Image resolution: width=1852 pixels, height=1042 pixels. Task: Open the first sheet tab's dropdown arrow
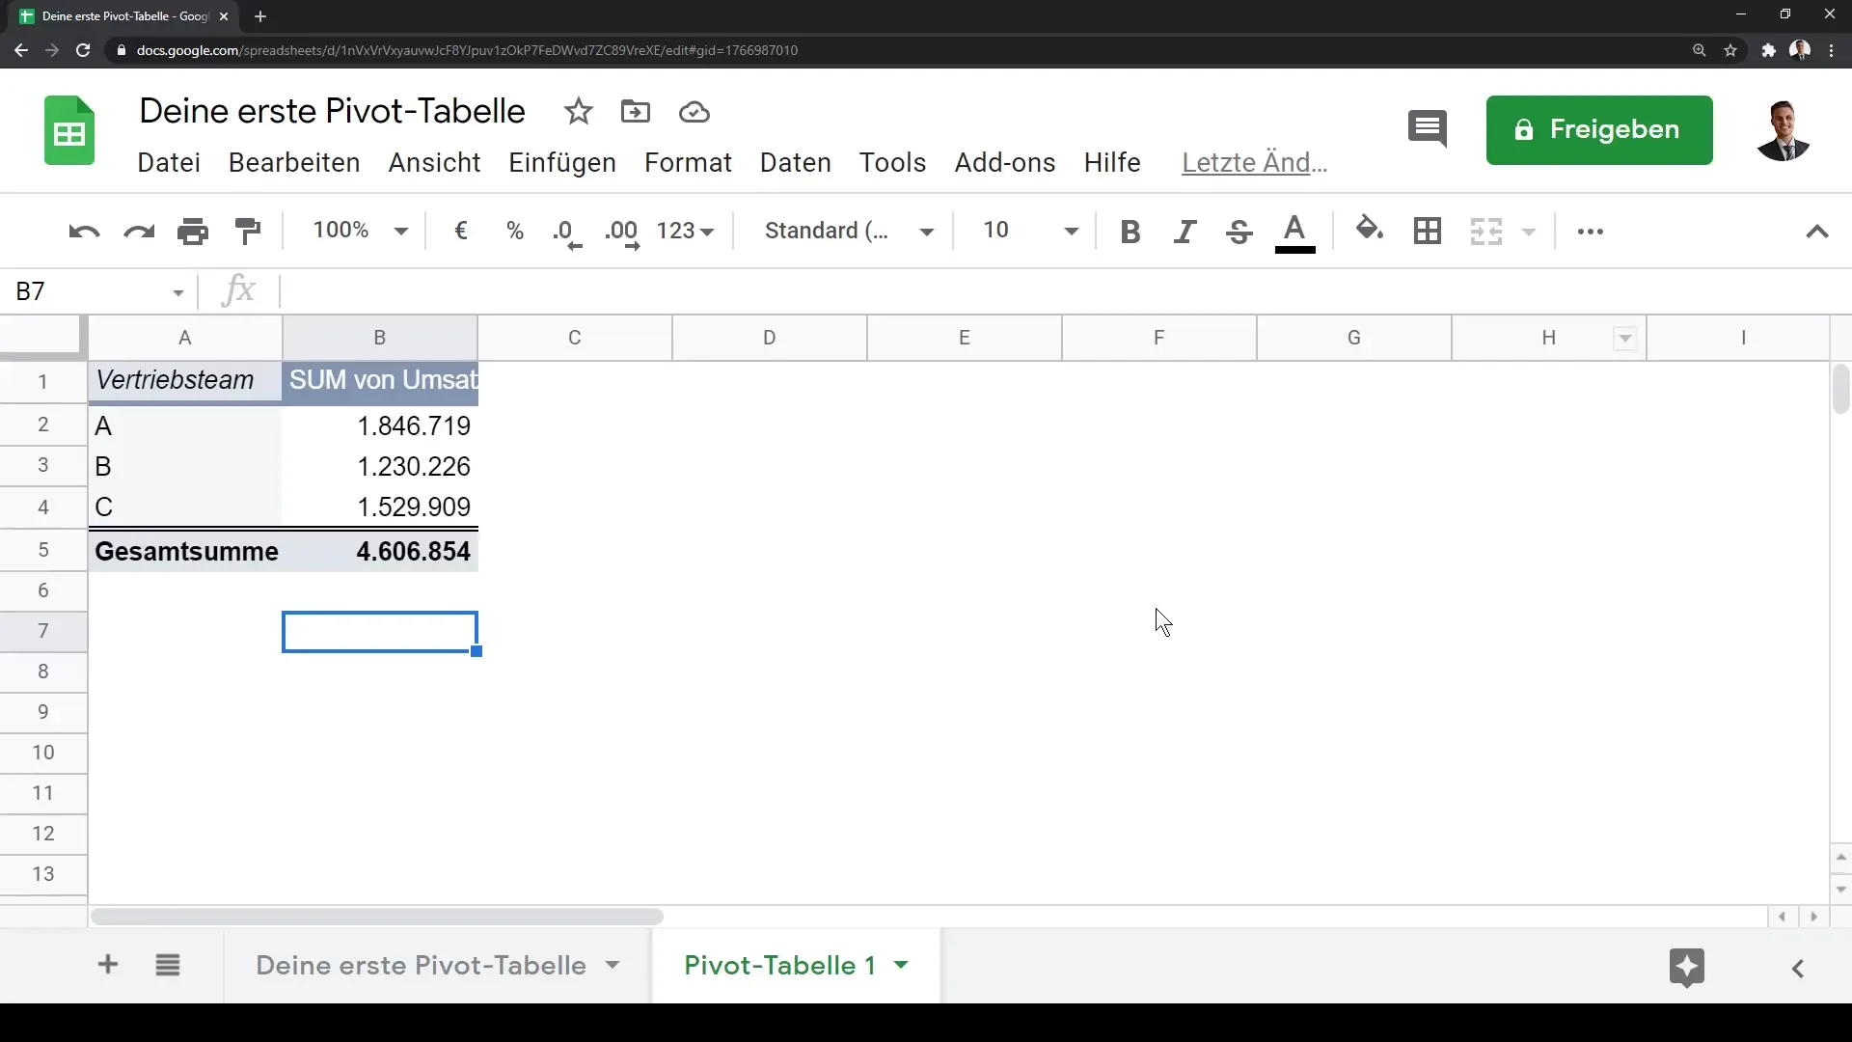pos(613,965)
